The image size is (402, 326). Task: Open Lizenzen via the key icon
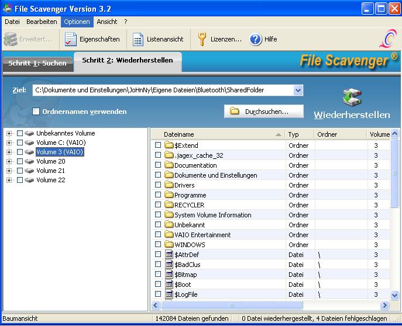202,39
